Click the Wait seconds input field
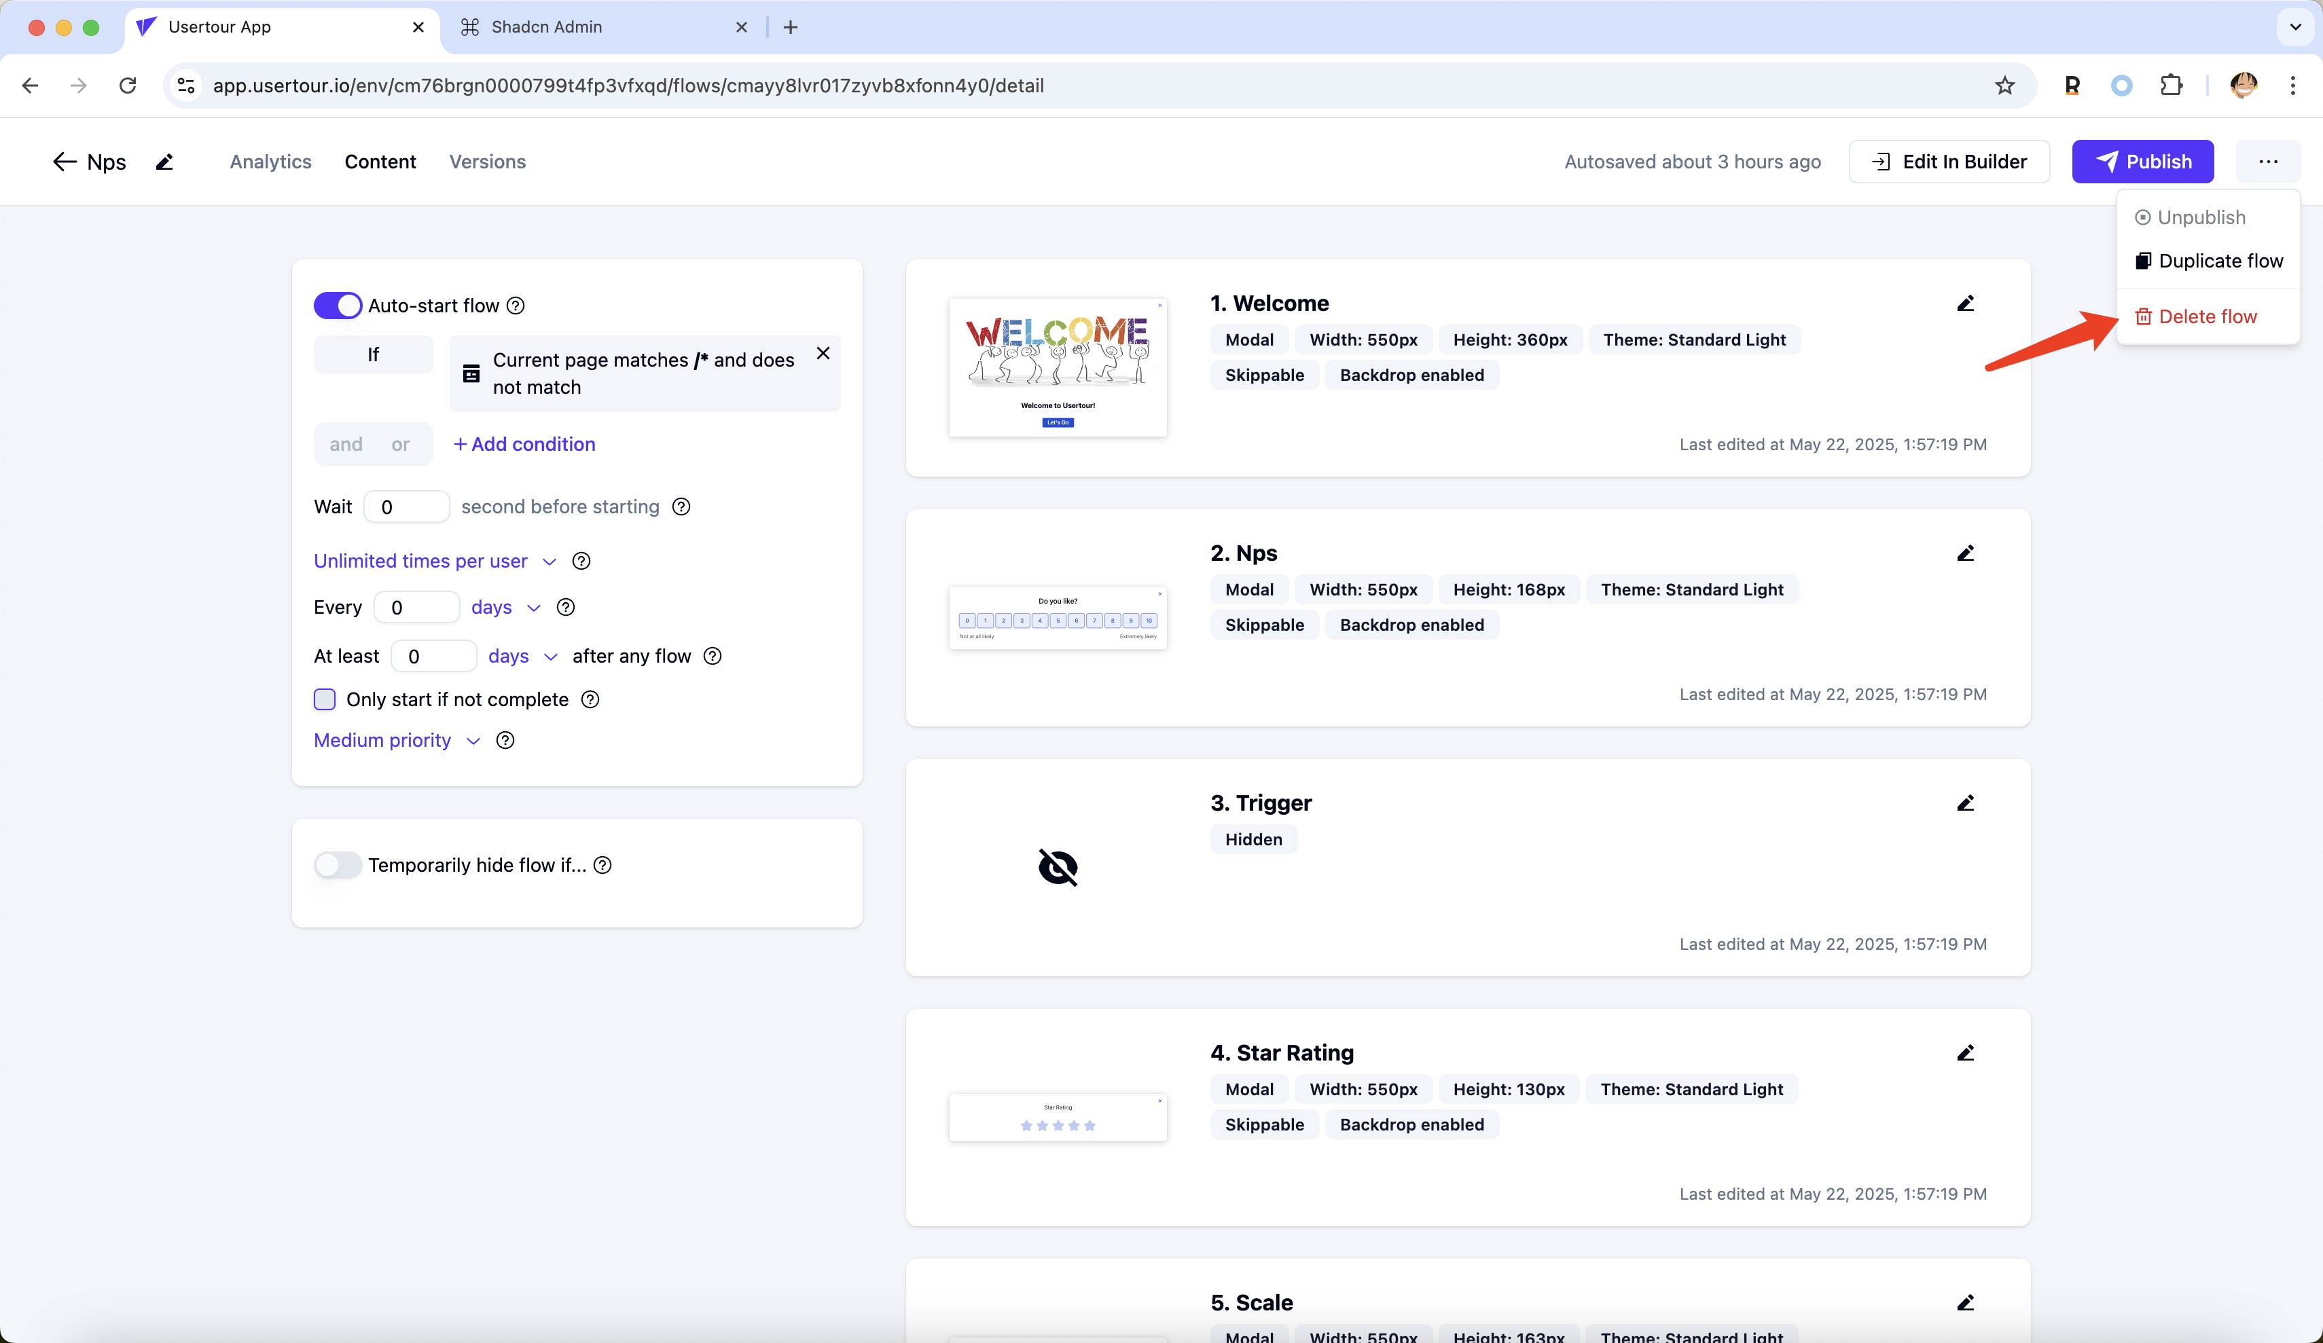The height and width of the screenshot is (1343, 2323). pos(406,507)
